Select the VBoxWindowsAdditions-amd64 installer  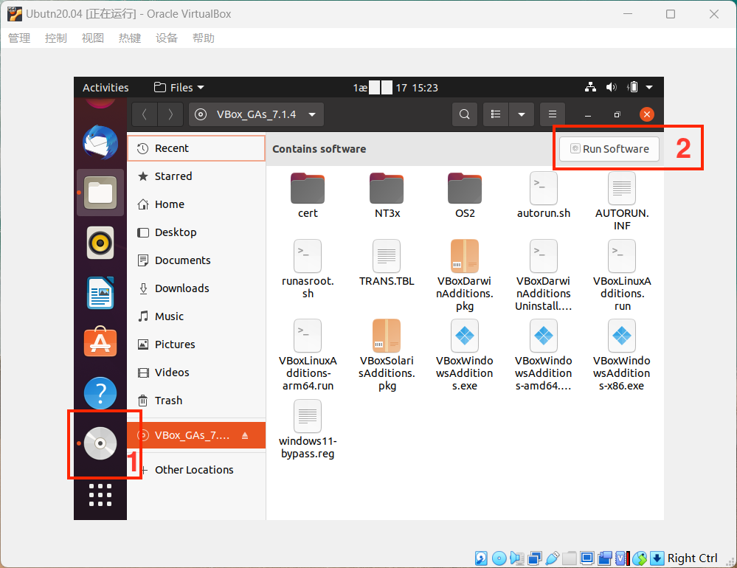(544, 356)
